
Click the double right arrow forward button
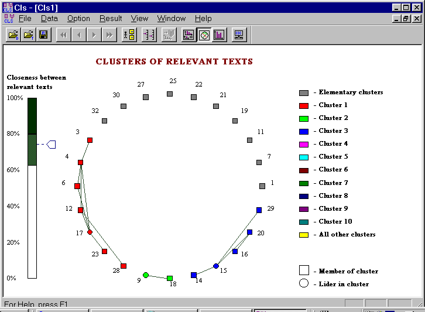(109, 35)
